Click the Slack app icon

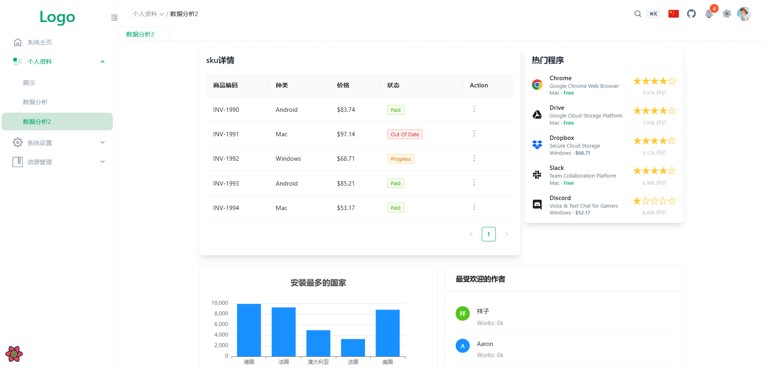tap(537, 174)
